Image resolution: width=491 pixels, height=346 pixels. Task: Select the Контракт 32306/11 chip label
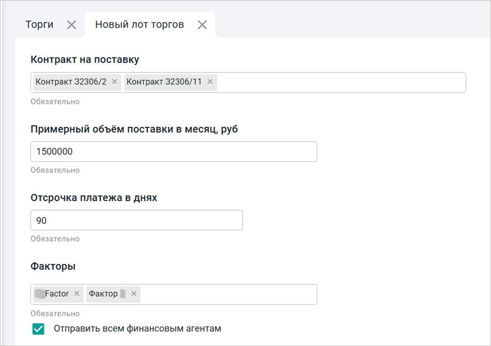tap(164, 82)
